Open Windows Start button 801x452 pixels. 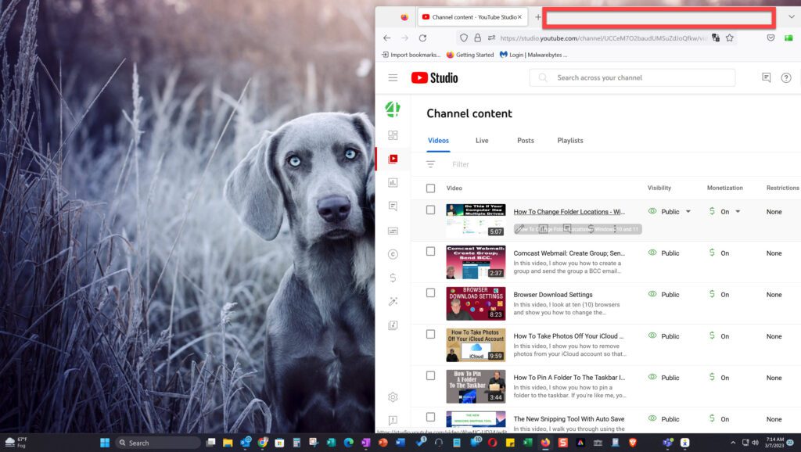[x=105, y=443]
